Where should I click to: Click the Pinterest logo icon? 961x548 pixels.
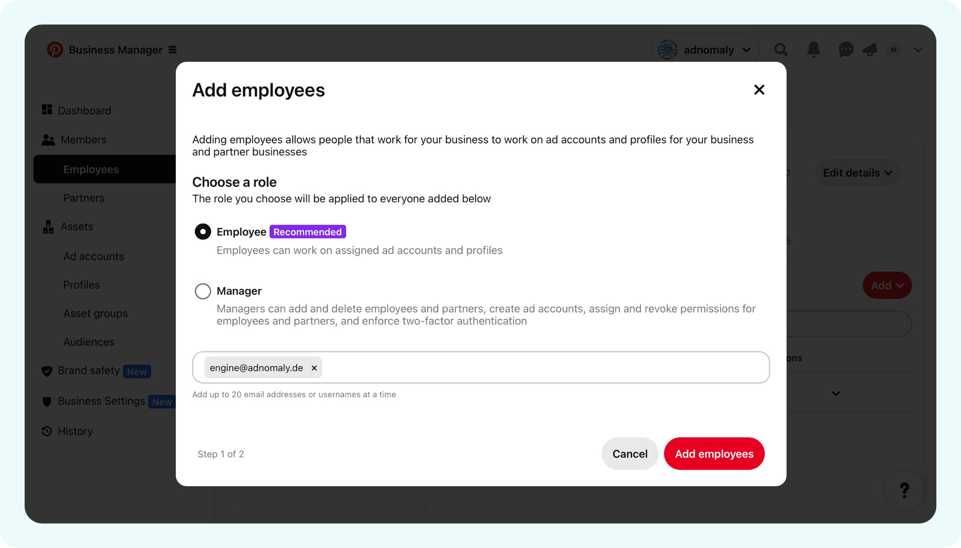[55, 50]
